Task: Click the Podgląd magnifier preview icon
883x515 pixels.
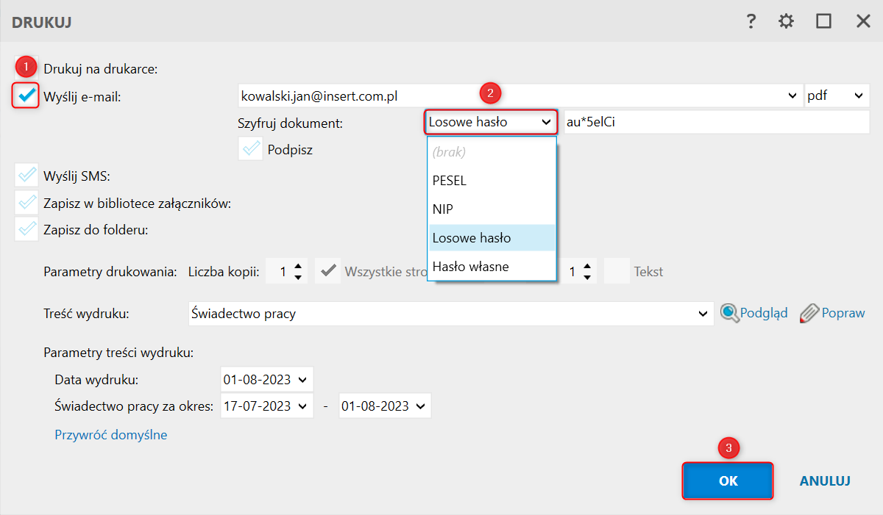Action: pyautogui.click(x=730, y=313)
